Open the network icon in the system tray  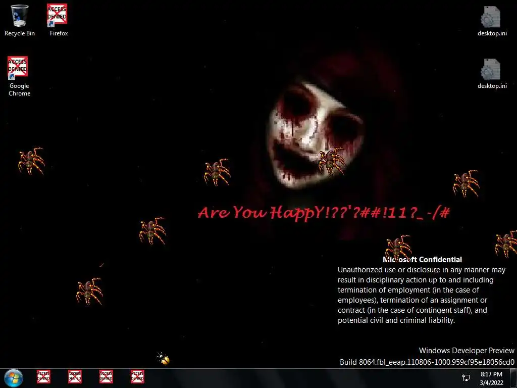(466, 378)
